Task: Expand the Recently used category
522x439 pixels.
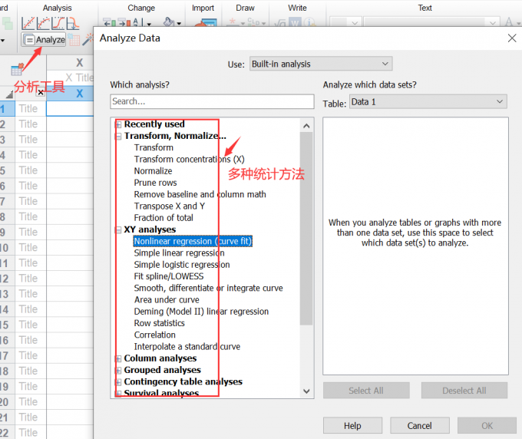Action: (x=118, y=124)
